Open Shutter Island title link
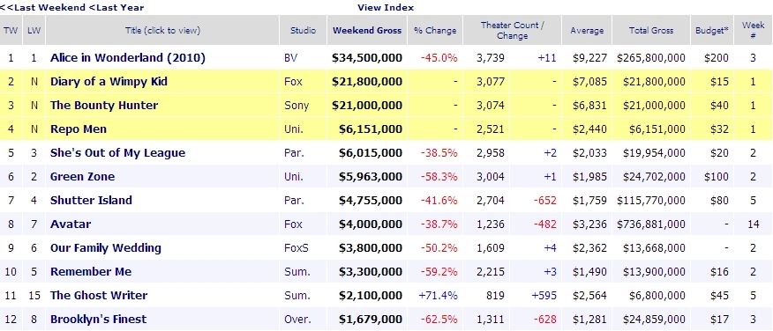This screenshot has width=773, height=331. tap(91, 200)
